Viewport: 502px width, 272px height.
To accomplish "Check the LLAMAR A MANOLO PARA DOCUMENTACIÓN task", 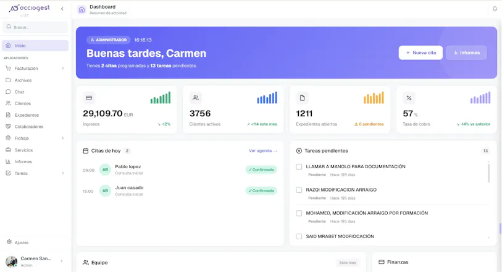I will click(x=299, y=166).
